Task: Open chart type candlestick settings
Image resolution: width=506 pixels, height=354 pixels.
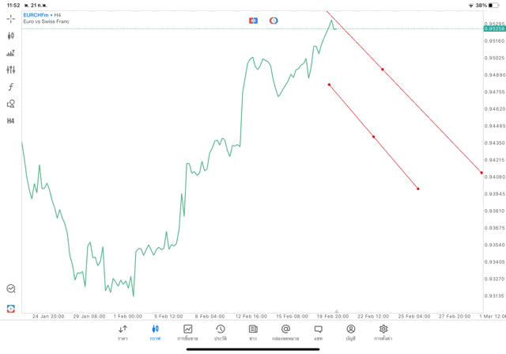Action: pyautogui.click(x=11, y=36)
